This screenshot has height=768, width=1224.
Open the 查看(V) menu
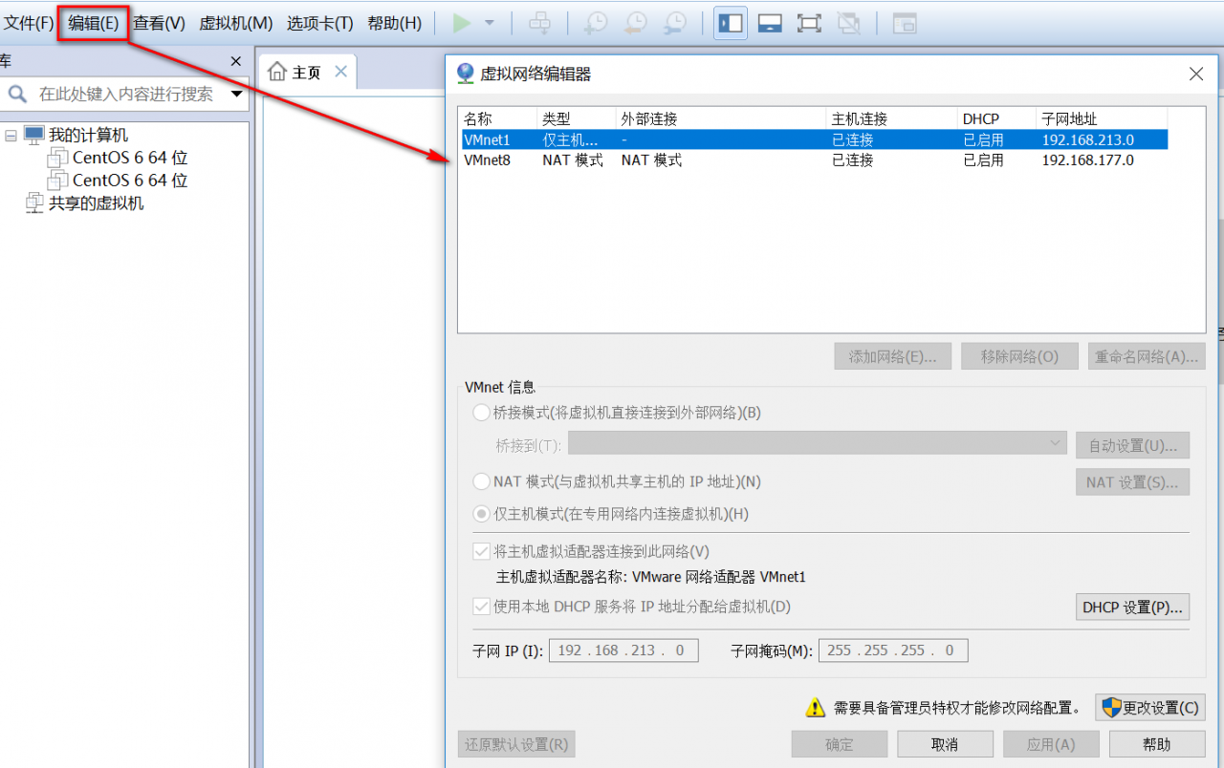coord(159,23)
